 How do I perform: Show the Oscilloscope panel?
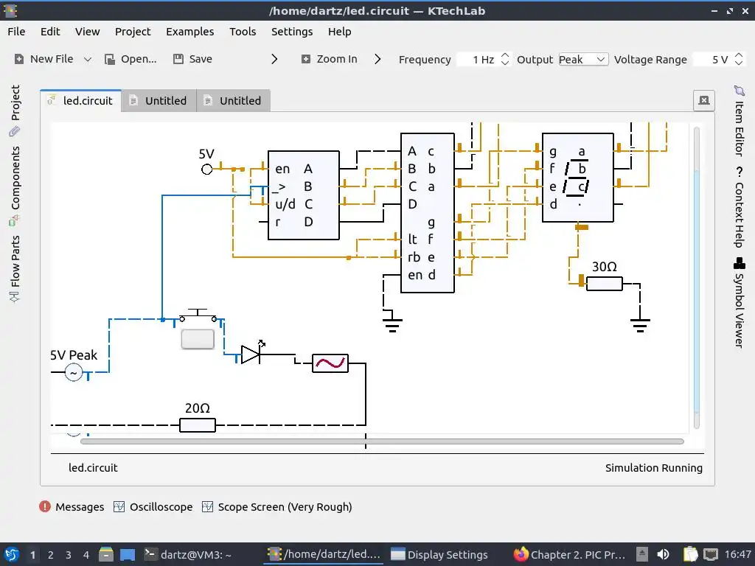tap(153, 507)
